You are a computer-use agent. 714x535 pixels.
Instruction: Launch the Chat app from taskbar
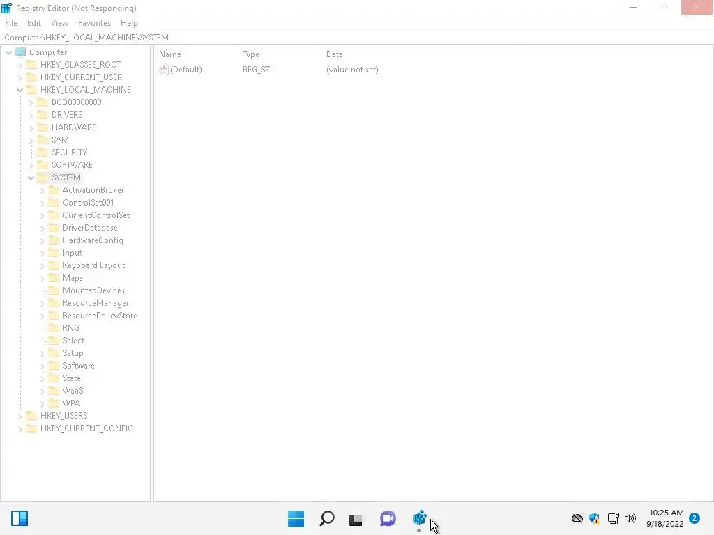[x=388, y=518]
